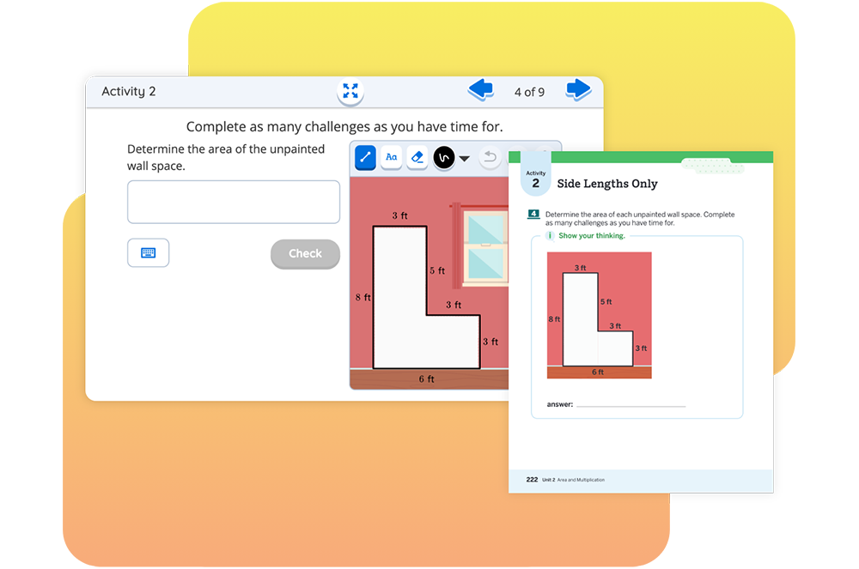Image resolution: width=859 pixels, height=569 pixels.
Task: Toggle the text annotation mode
Action: (x=391, y=157)
